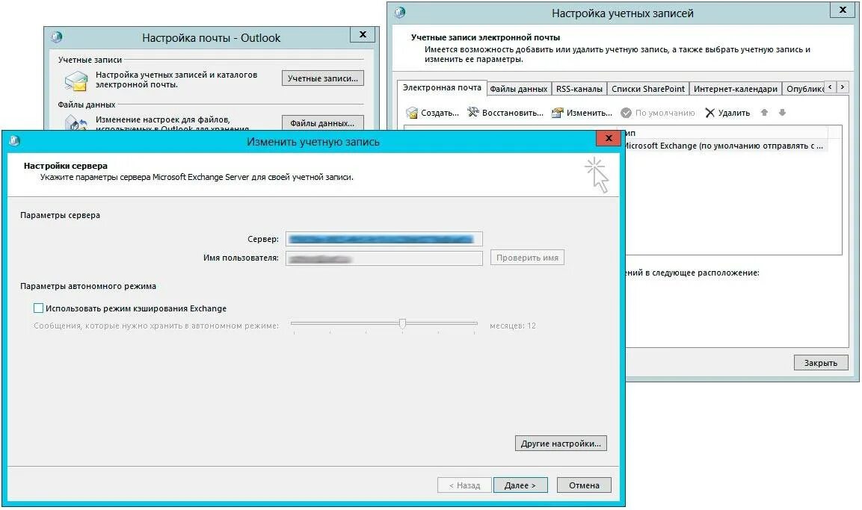
Task: Click Удалить label in accounts toolbar
Action: 734,113
